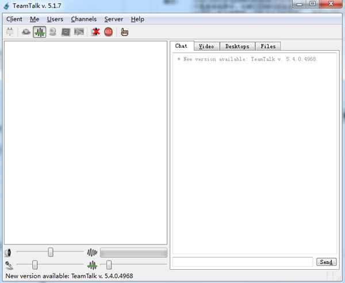Image resolution: width=345 pixels, height=283 pixels.
Task: Open the Client menu
Action: (x=14, y=19)
